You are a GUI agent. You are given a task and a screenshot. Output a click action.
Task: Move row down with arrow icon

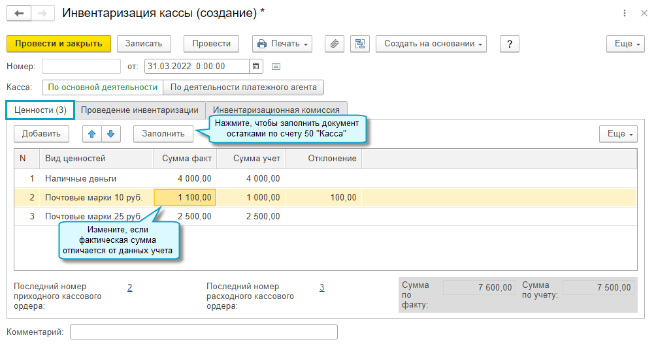point(110,134)
